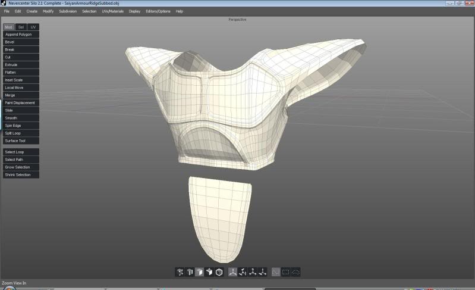Click the Perspective viewport label

coord(237,20)
